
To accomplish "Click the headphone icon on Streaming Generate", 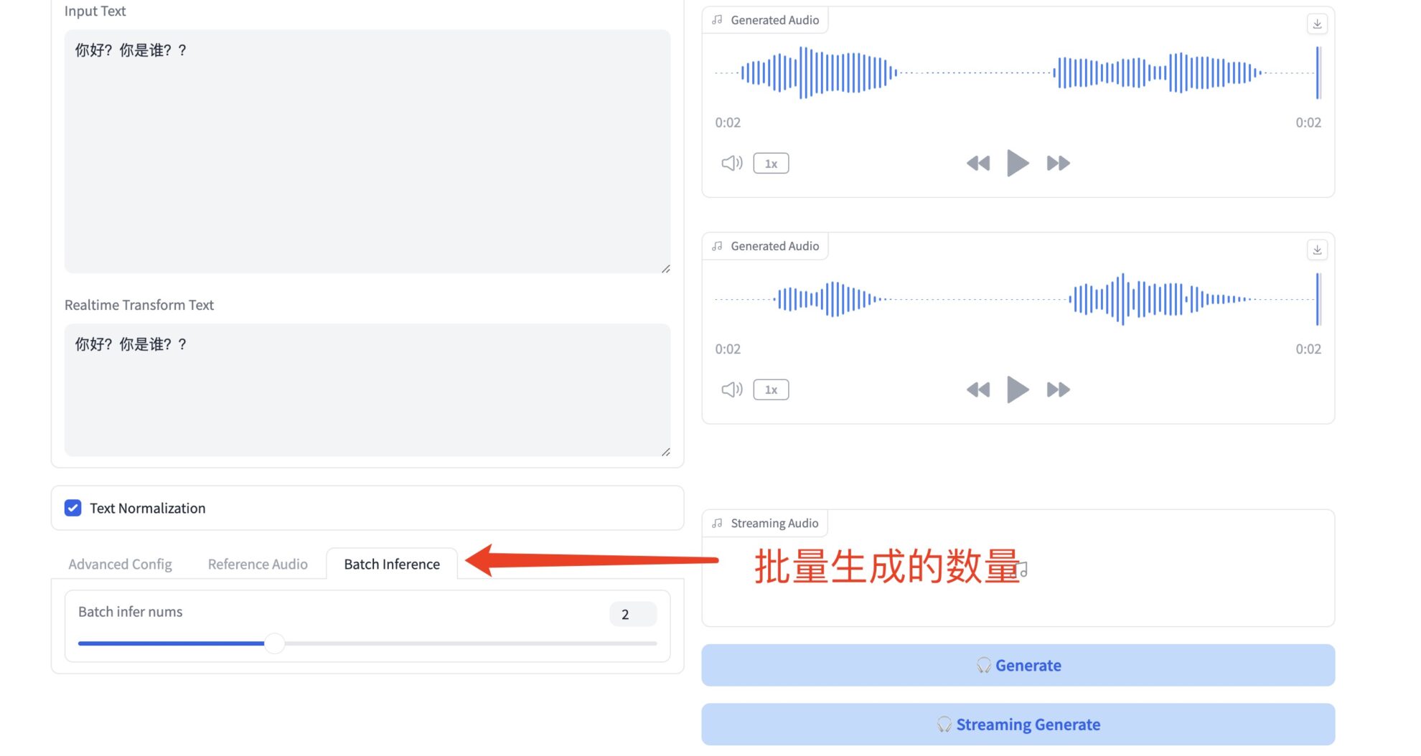I will (x=944, y=724).
